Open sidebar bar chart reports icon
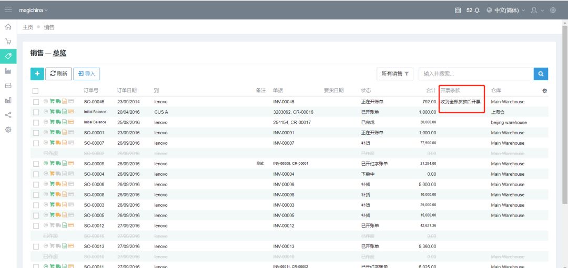Image resolution: width=568 pixels, height=268 pixels. tap(8, 100)
